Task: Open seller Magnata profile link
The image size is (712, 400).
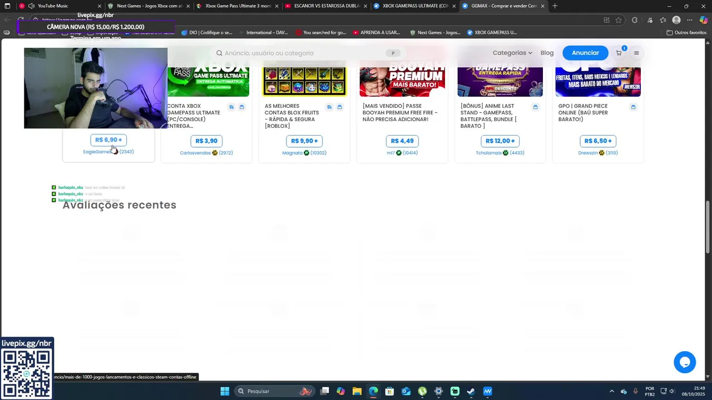Action: point(292,153)
